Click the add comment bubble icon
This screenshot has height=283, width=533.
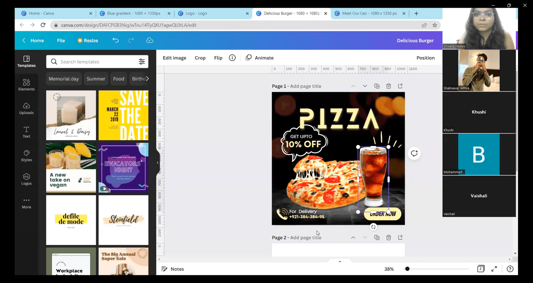point(414,153)
